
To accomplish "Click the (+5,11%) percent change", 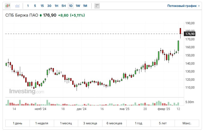I will [x=77, y=15].
